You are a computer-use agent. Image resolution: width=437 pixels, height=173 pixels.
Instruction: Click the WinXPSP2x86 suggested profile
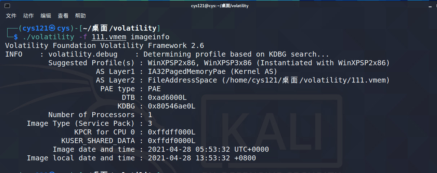tap(172, 63)
